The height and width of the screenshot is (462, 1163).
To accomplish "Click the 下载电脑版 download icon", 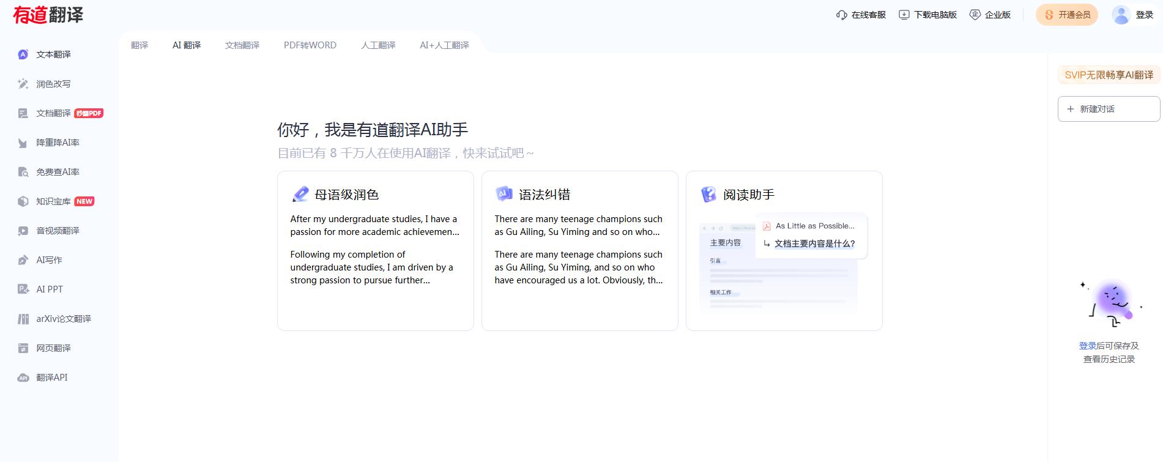I will (904, 15).
